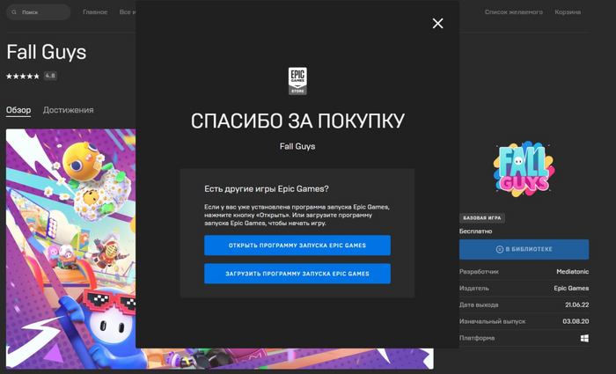Click the Разработчик label
The width and height of the screenshot is (616, 374).
479,271
